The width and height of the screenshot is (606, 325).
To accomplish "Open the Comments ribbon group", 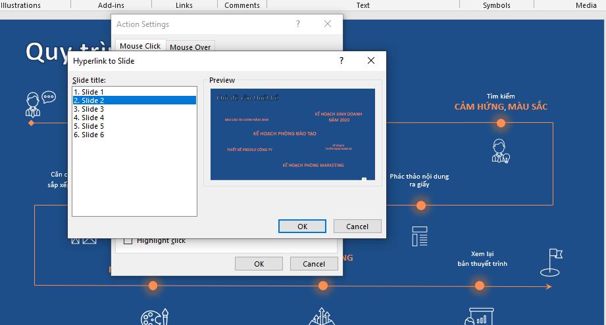I will 242,5.
